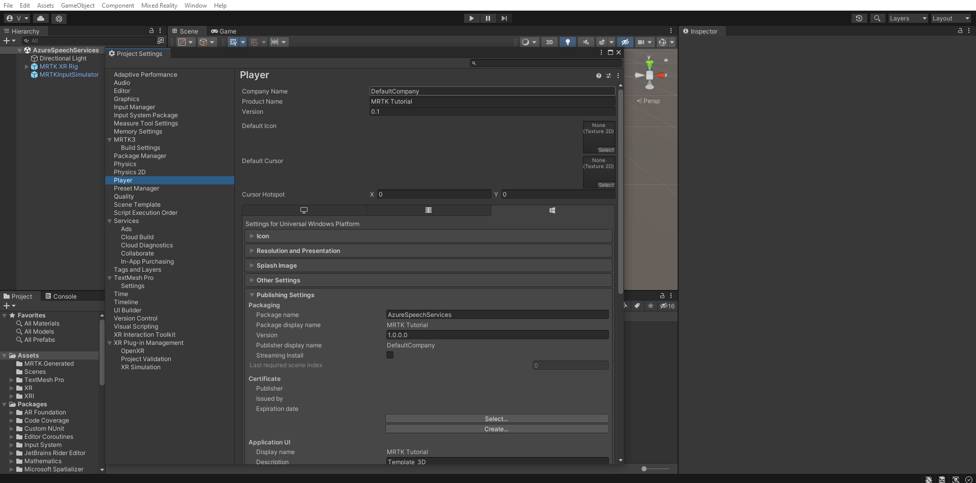Toggle the grid visibility icon in Scene toolbar
This screenshot has width=976, height=483.
233,42
